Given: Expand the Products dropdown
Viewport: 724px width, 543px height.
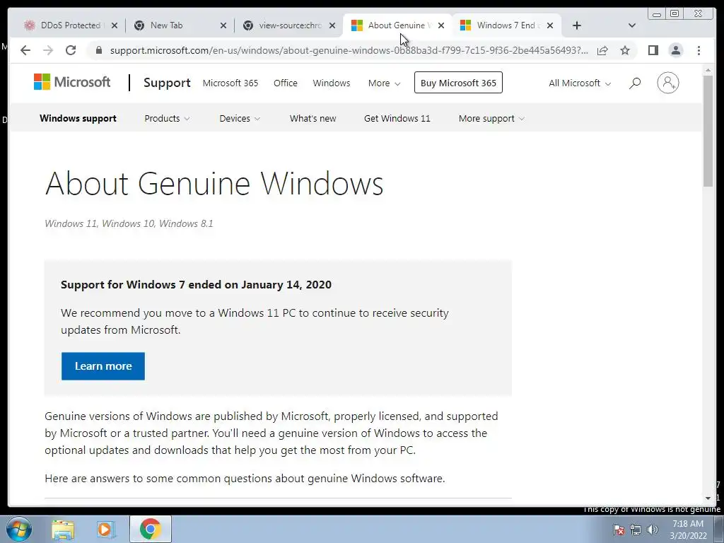Looking at the screenshot, I should [x=167, y=118].
